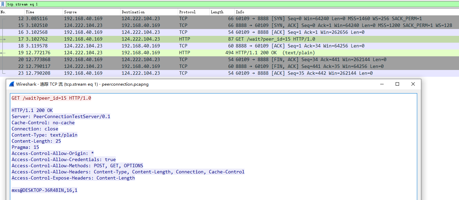
Task: Click the Connection: close line
Action: (x=35, y=129)
